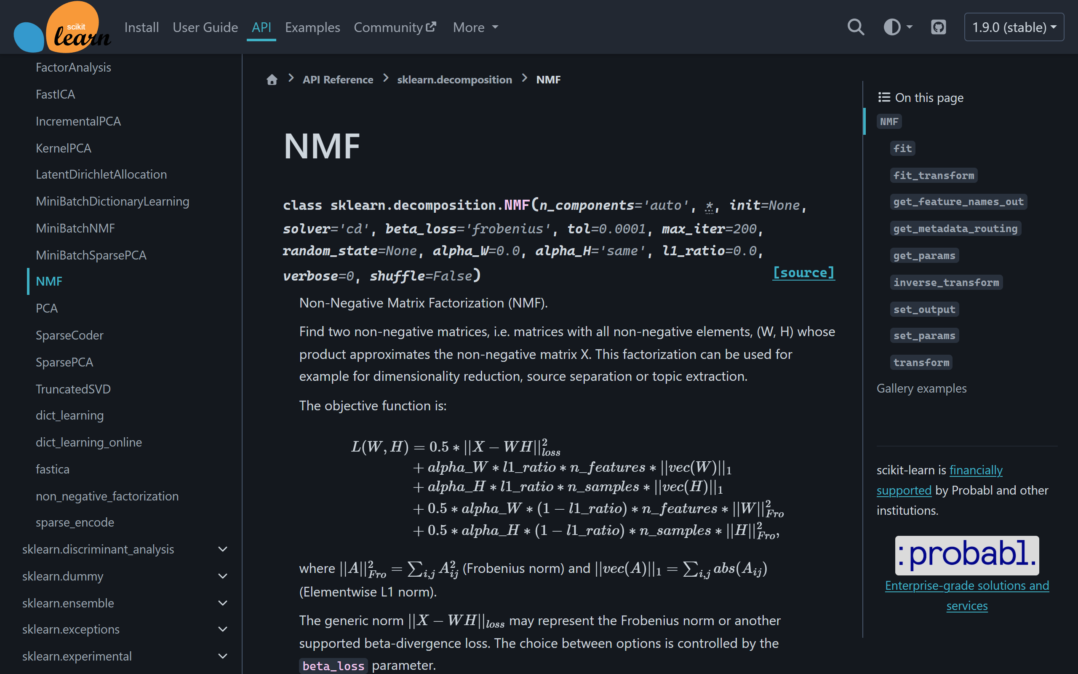
Task: Expand the sklearn.dummy chevron
Action: click(223, 576)
